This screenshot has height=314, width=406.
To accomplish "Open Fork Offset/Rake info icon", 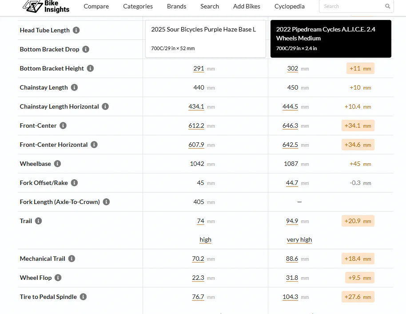I will pos(74,183).
